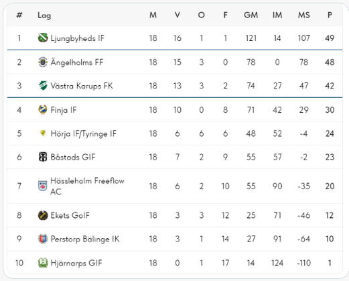The image size is (349, 281).
Task: Select the Perstorp Bälinge IK crest
Action: [43, 239]
